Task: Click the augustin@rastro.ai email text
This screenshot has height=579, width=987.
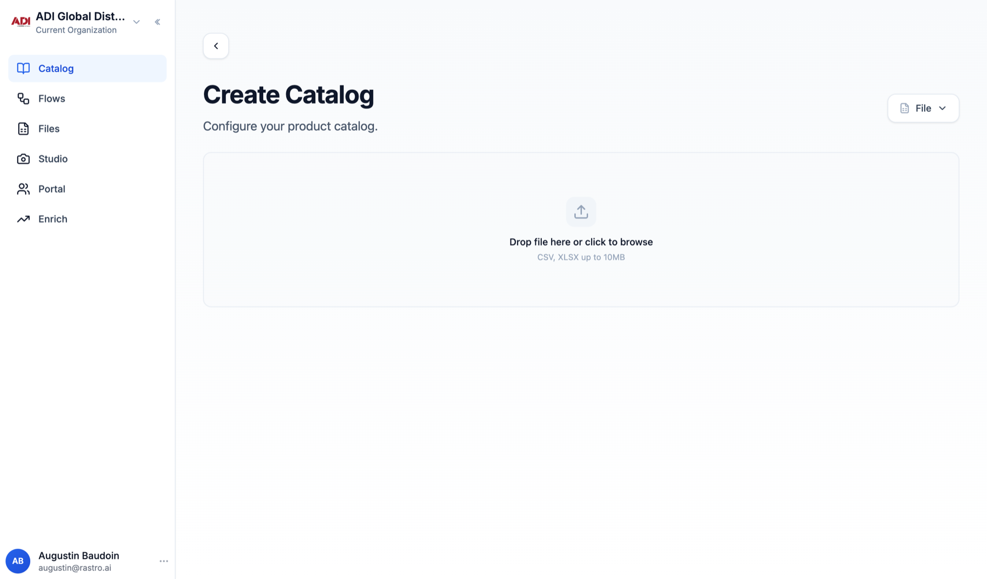Action: (75, 568)
